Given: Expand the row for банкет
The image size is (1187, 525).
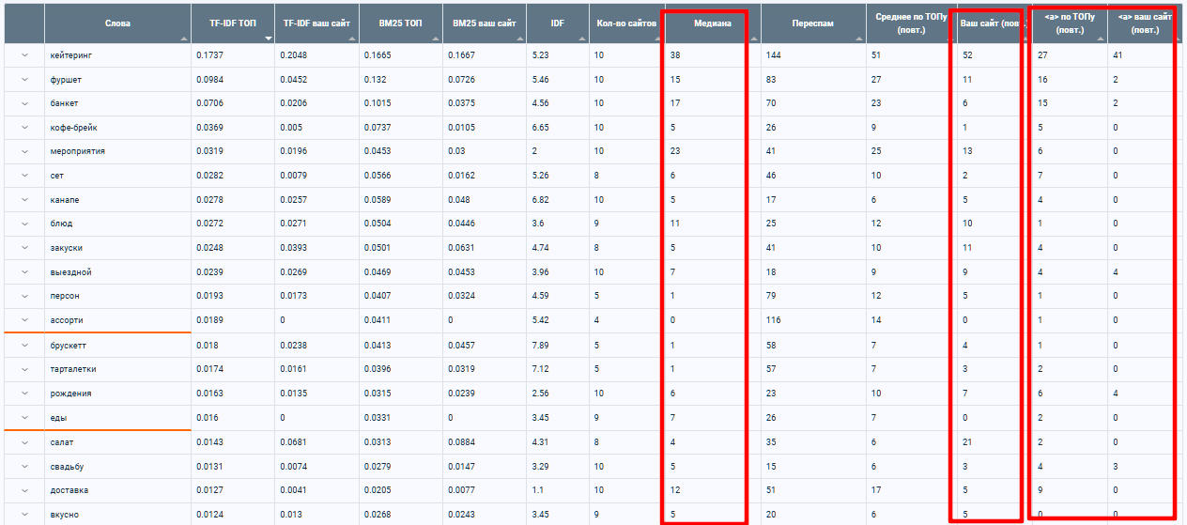Looking at the screenshot, I should coord(23,103).
